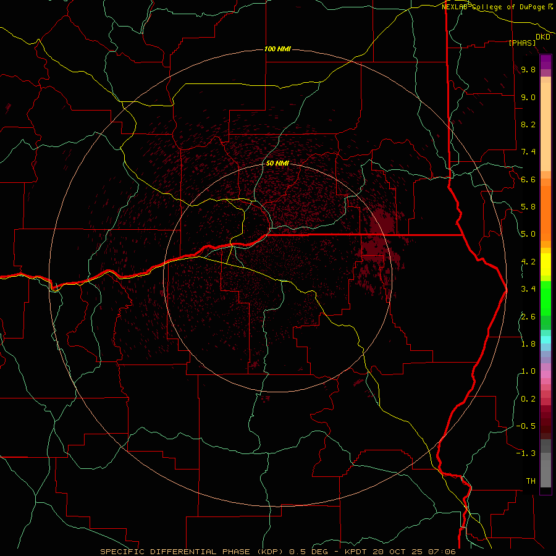Select the 'DKD' product code label
Viewport: 556px width, 556px height.
coord(543,37)
